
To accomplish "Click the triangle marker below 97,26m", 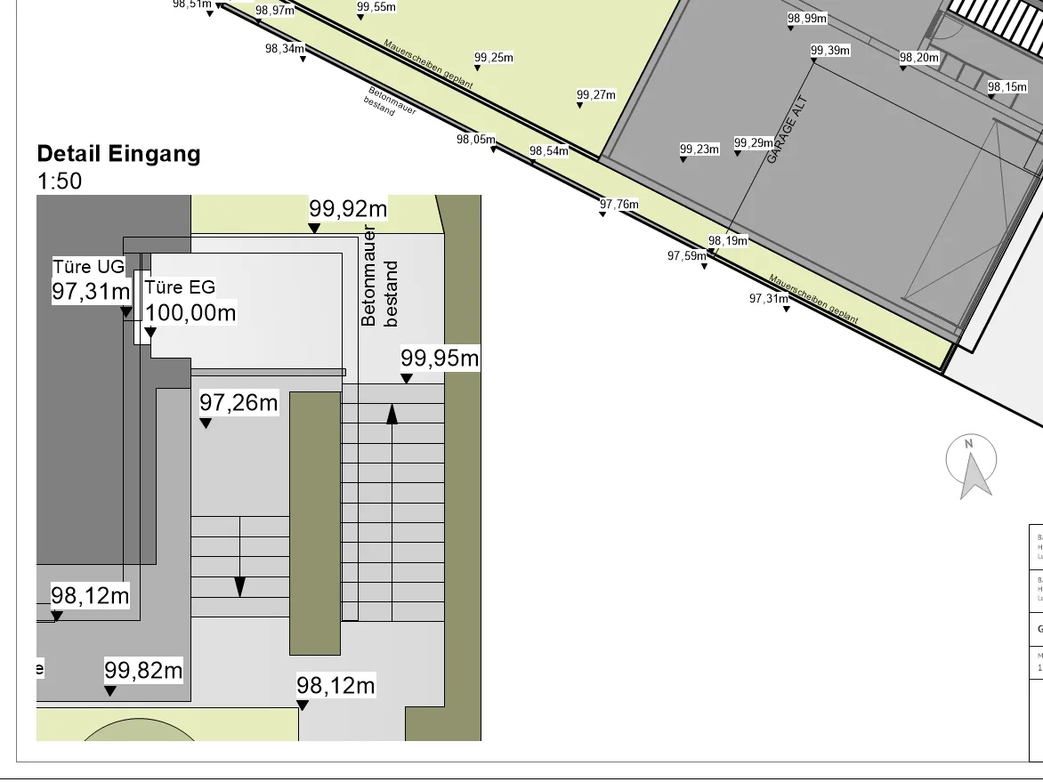I will [206, 423].
